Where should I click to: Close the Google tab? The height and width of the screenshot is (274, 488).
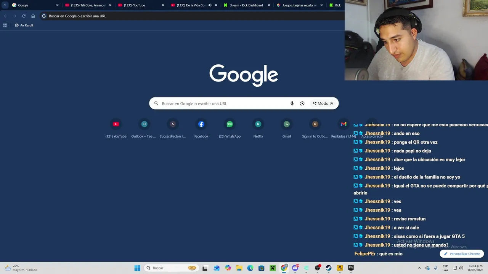[x=58, y=5]
